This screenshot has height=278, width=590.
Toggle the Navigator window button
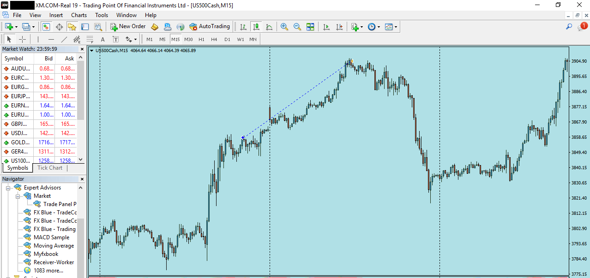pos(72,27)
